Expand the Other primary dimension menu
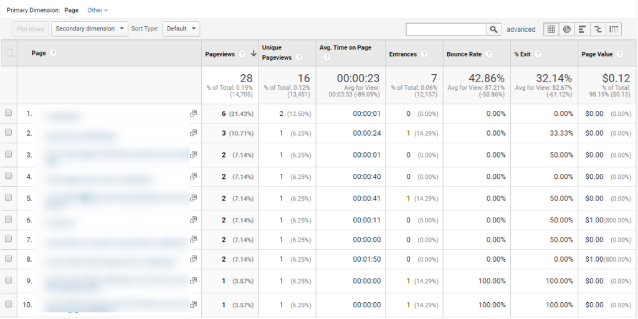The image size is (638, 319). (x=98, y=10)
